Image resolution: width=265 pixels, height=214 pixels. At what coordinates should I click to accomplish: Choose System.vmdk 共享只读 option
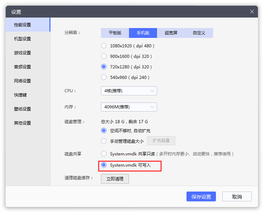pyautogui.click(x=104, y=153)
